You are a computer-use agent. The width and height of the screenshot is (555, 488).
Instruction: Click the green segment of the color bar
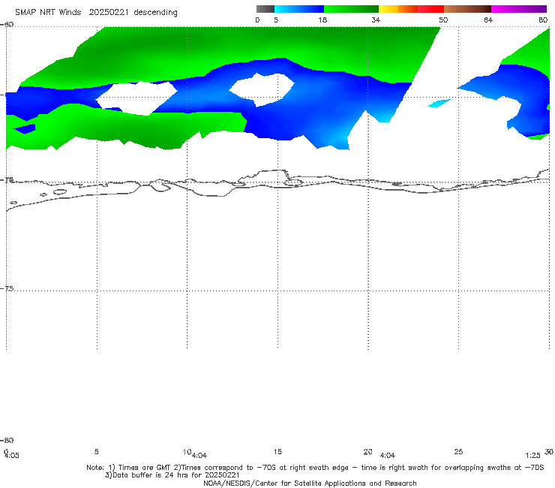pyautogui.click(x=351, y=9)
